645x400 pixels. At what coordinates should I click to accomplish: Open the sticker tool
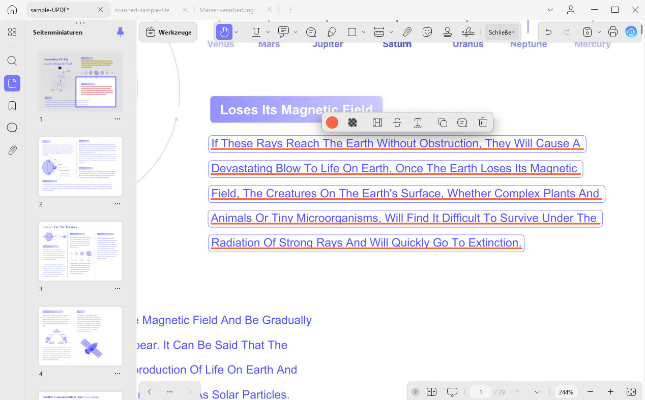[x=427, y=32]
